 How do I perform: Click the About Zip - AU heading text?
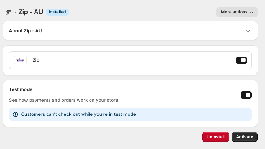click(26, 31)
